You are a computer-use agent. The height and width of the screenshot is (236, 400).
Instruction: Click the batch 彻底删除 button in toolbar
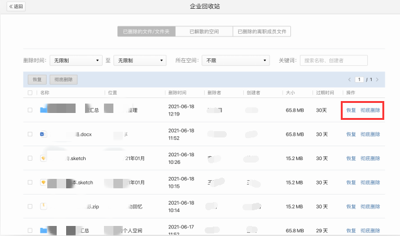tap(64, 80)
